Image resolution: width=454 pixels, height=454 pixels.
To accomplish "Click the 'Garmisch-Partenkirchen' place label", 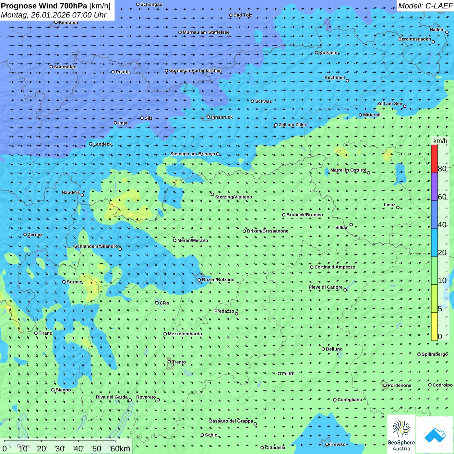I will tap(195, 70).
